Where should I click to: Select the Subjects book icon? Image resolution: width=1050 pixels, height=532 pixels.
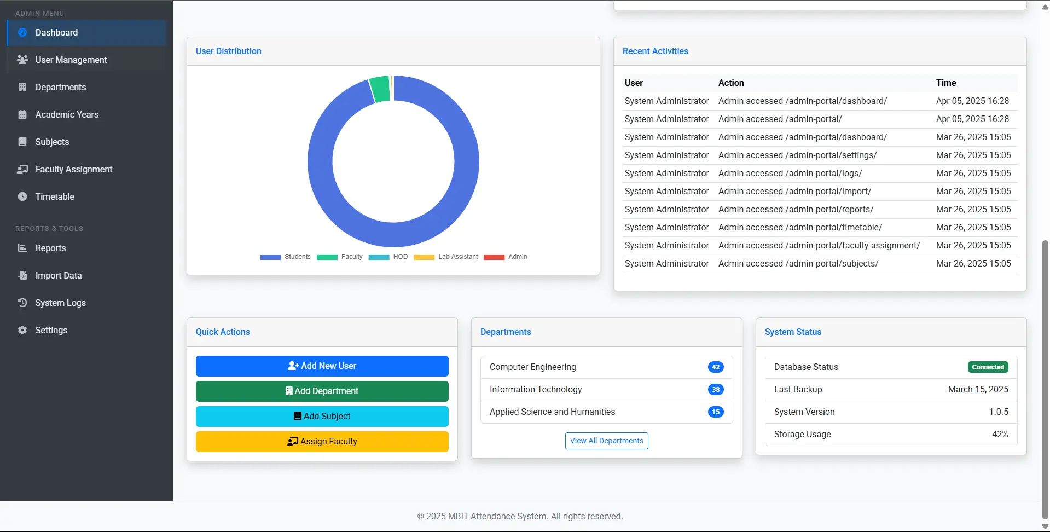(x=22, y=142)
